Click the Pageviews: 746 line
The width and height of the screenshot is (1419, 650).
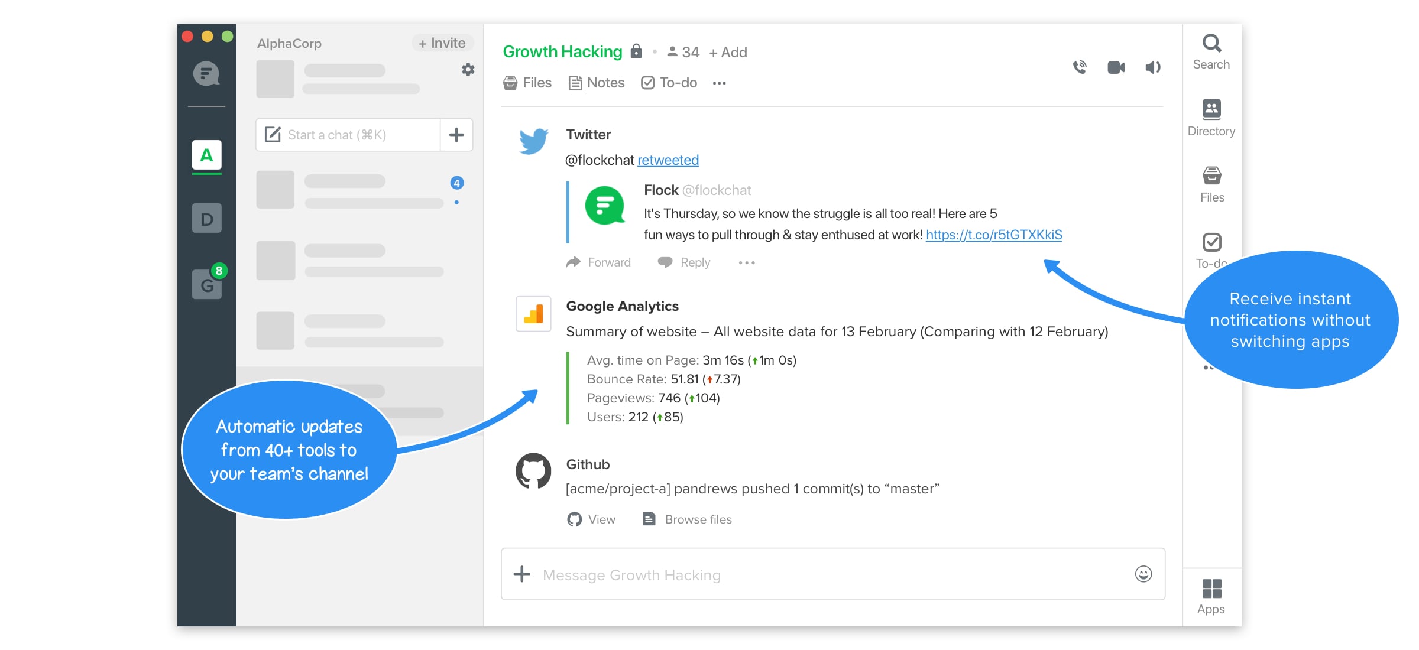tap(653, 398)
